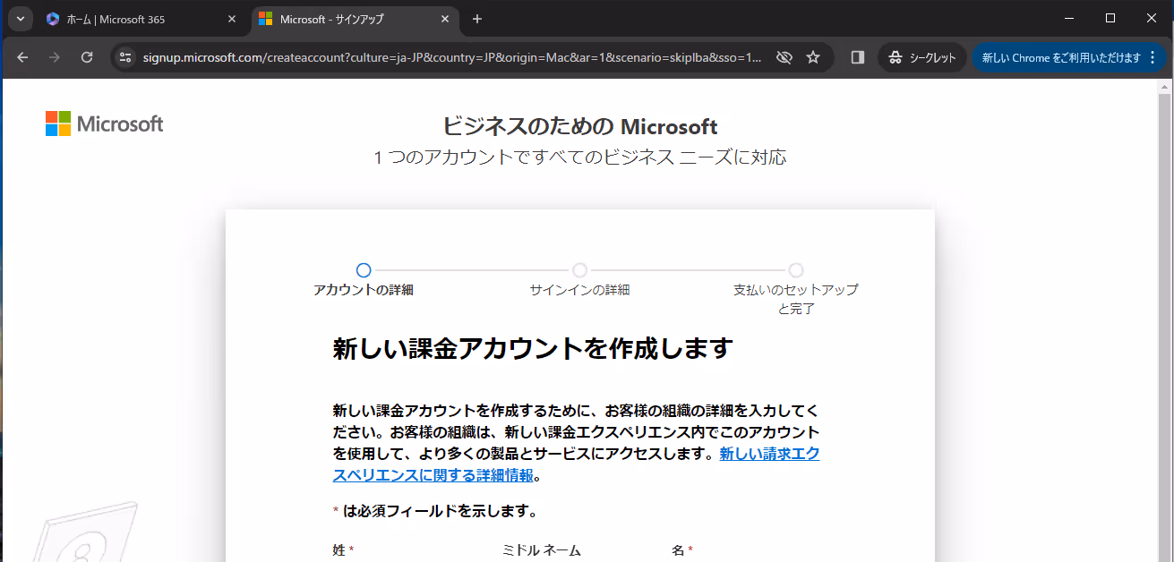Screen dimensions: 1174x562
Task: Bookmark this page with the star icon
Action: (813, 57)
